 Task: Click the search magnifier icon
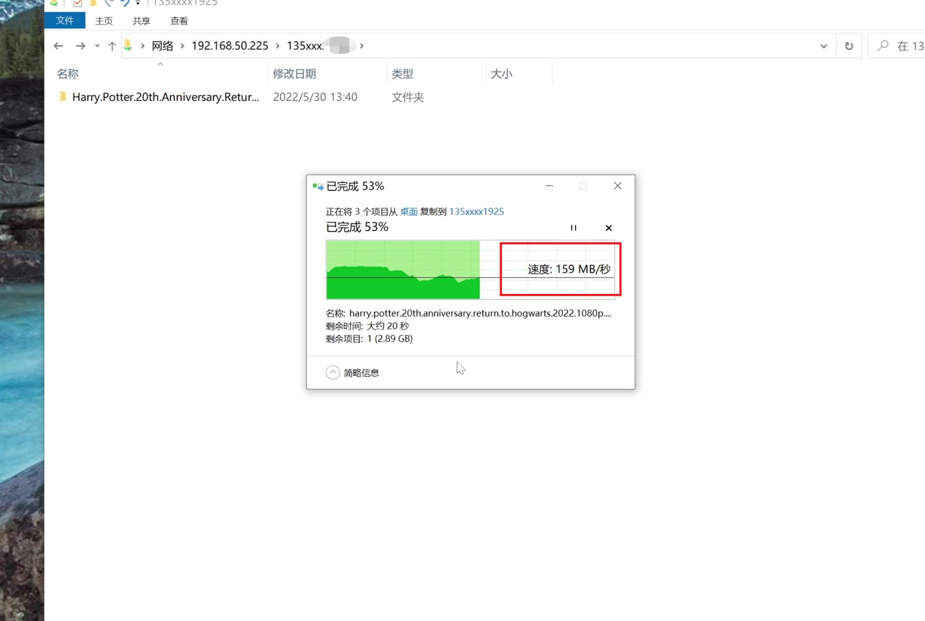pyautogui.click(x=883, y=46)
